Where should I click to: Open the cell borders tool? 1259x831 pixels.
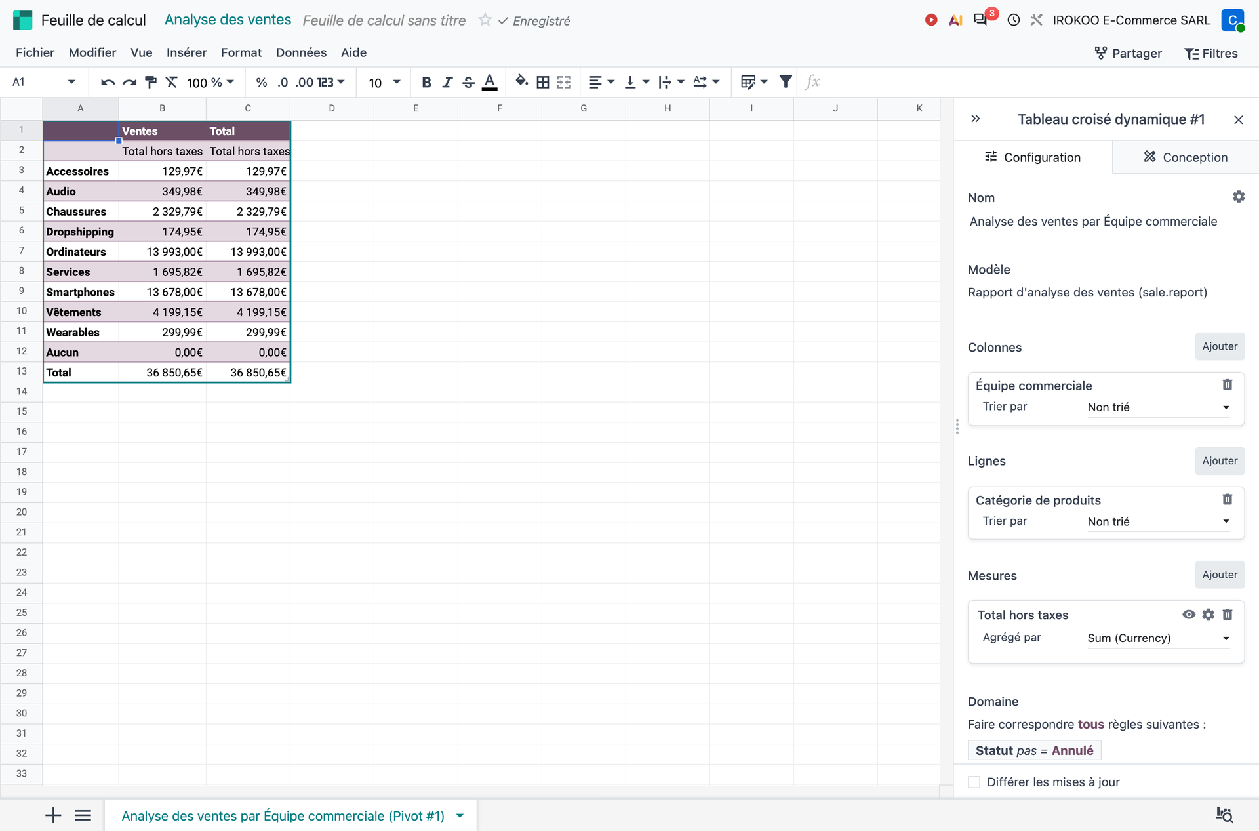(543, 82)
